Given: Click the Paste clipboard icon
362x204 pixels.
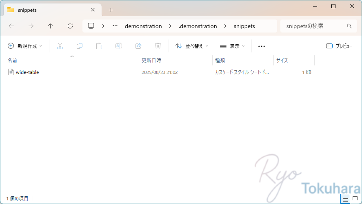Looking at the screenshot, I should click(x=99, y=46).
